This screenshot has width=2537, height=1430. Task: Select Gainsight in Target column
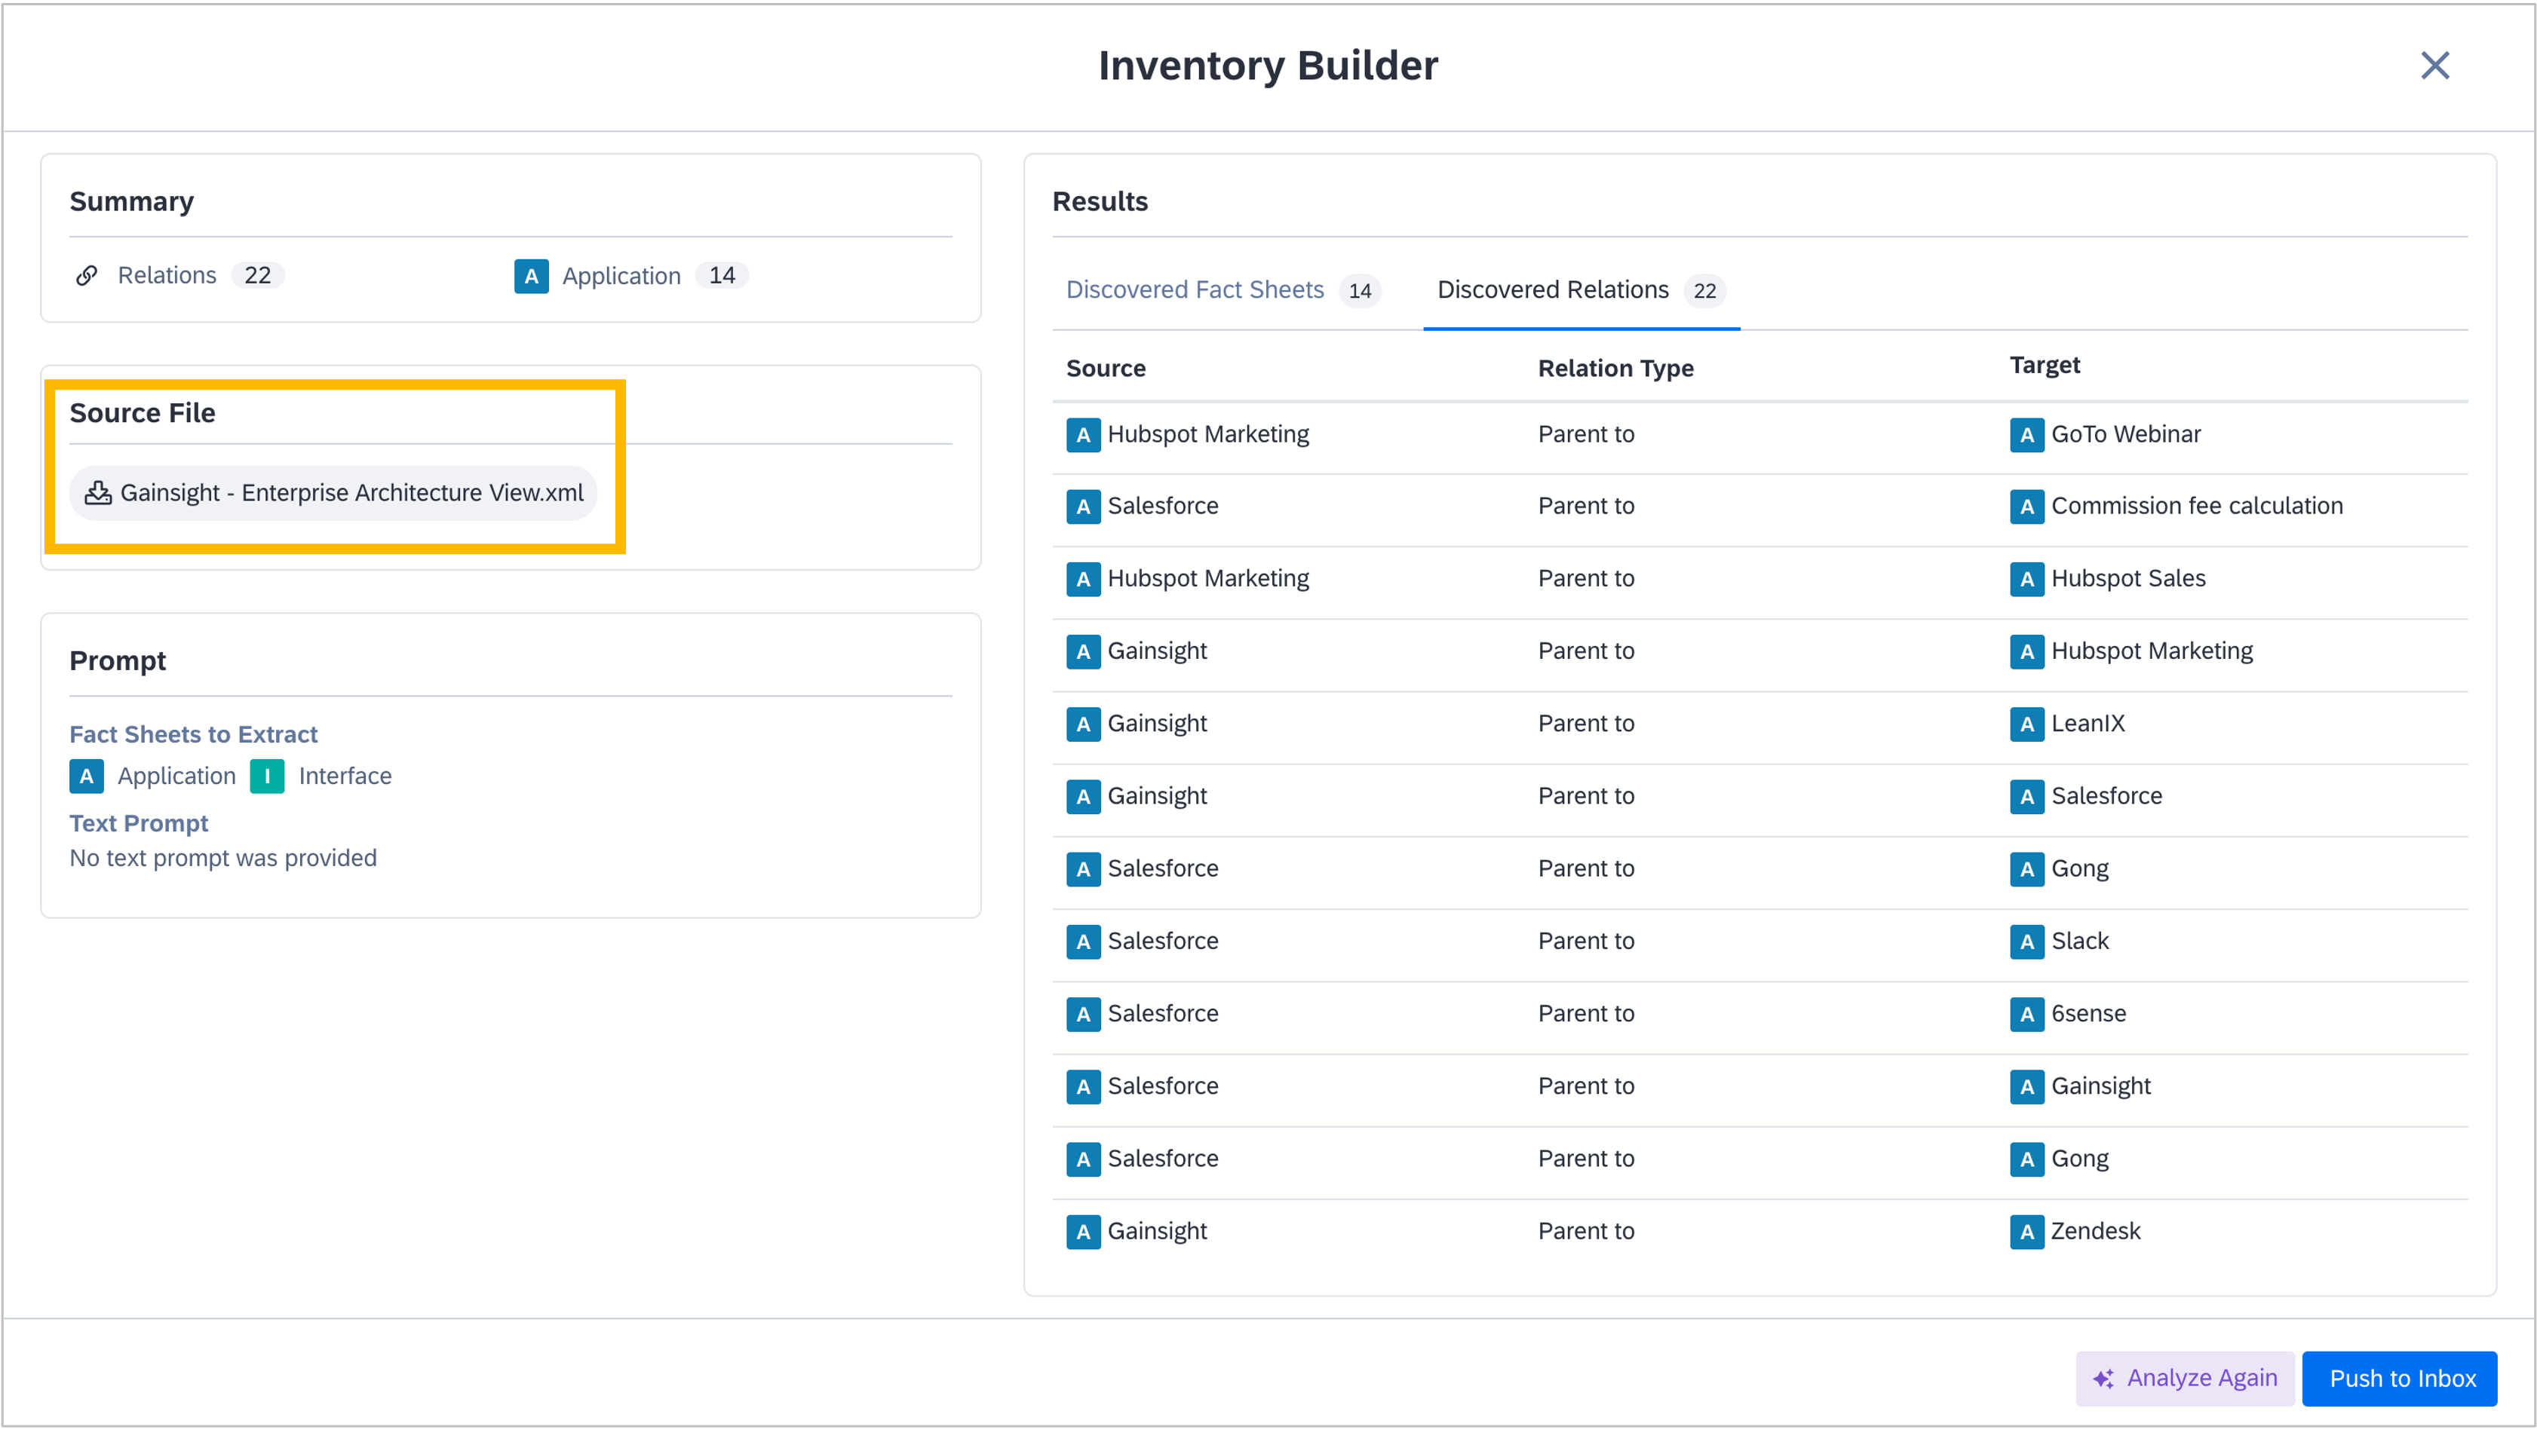[2100, 1086]
